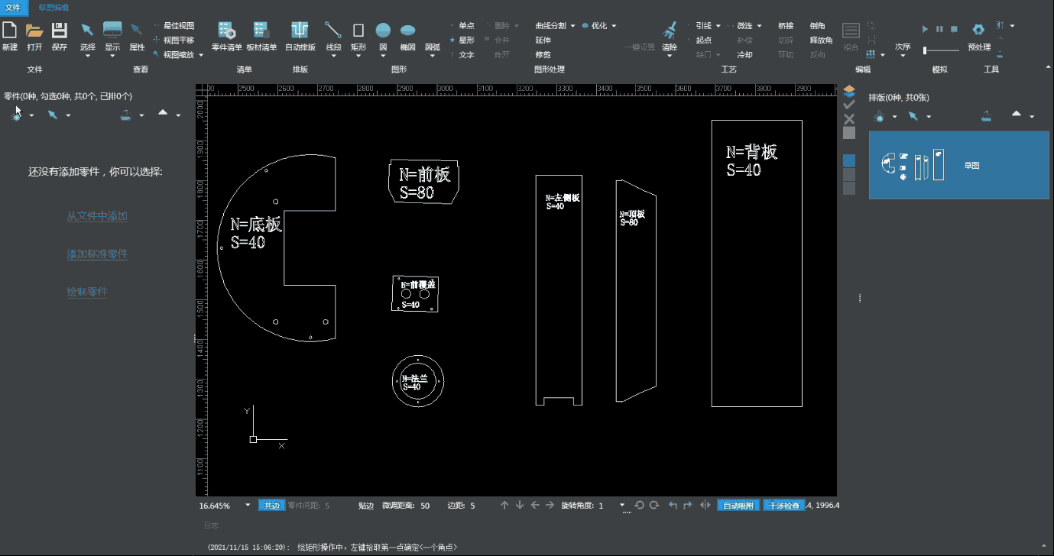1054x556 pixels.
Task: Click the mirror flip icon in status bar
Action: click(705, 505)
